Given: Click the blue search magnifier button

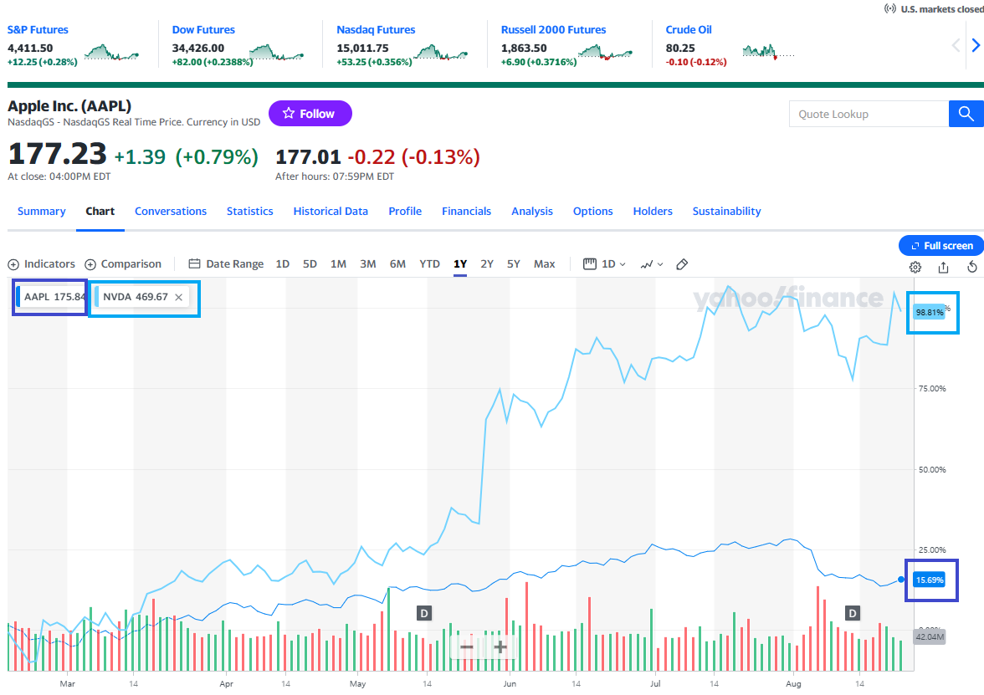Looking at the screenshot, I should (966, 114).
